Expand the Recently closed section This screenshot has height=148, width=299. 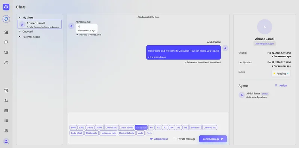[x=19, y=37]
